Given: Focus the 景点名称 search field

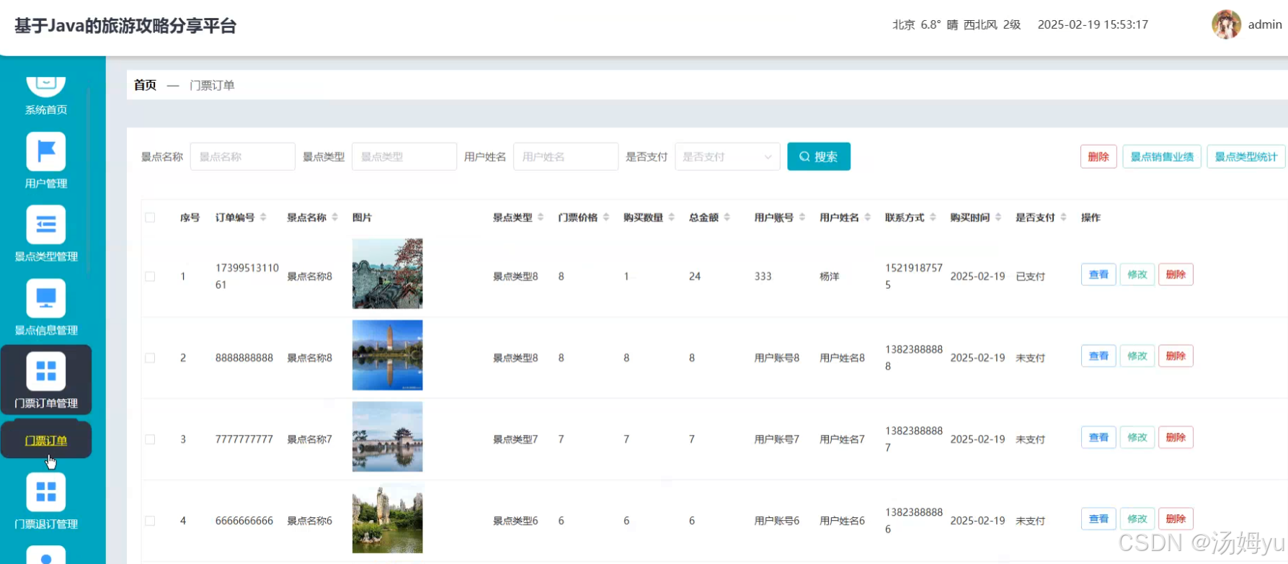Looking at the screenshot, I should (243, 156).
